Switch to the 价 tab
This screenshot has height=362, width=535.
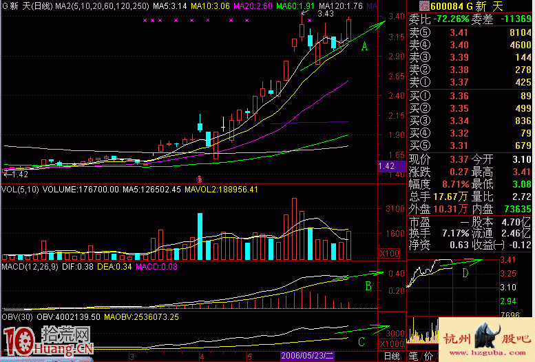[428, 356]
